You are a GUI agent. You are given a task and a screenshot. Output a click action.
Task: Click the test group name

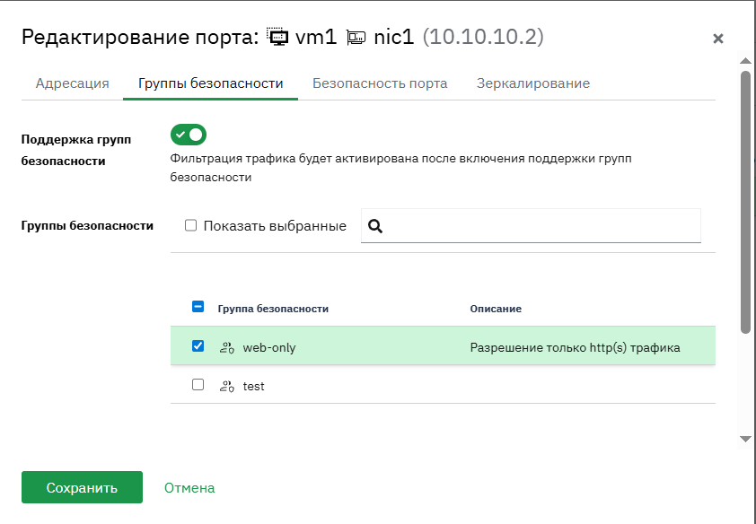tap(253, 386)
